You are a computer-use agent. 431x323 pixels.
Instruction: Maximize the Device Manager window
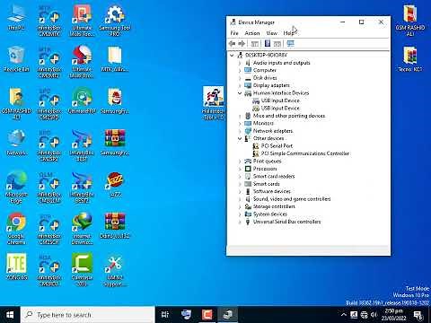pos(362,22)
